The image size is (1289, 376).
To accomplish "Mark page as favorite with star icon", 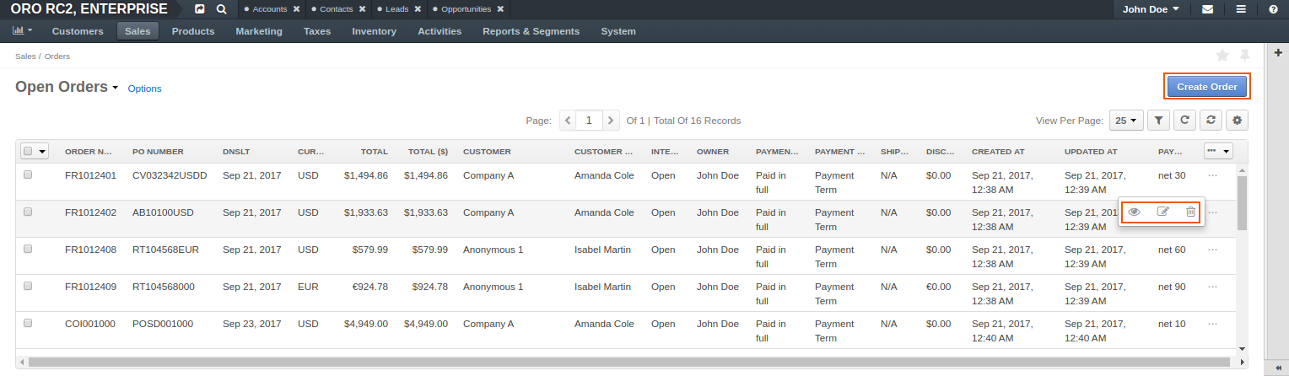I will pyautogui.click(x=1222, y=56).
